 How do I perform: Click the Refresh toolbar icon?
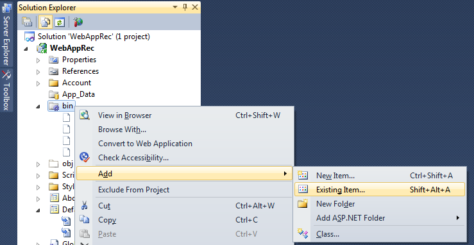pos(60,22)
